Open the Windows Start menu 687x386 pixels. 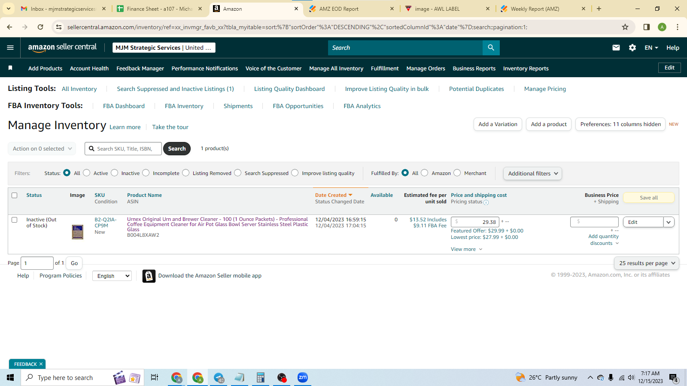click(10, 377)
